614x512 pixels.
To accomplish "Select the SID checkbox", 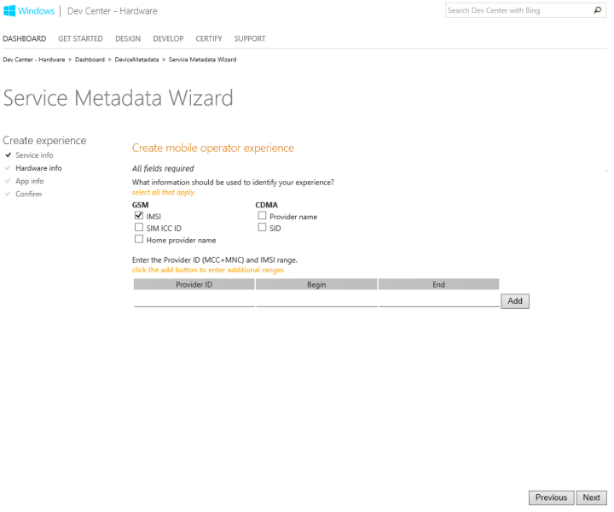I will click(262, 227).
